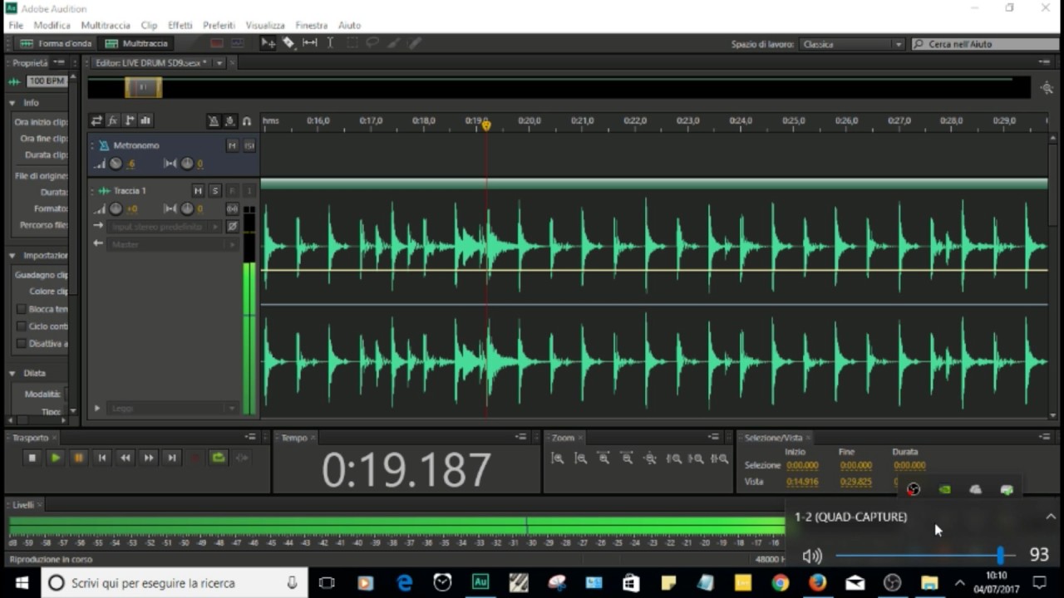This screenshot has width=1064, height=598.
Task: Open the Effetti menu
Action: (180, 26)
